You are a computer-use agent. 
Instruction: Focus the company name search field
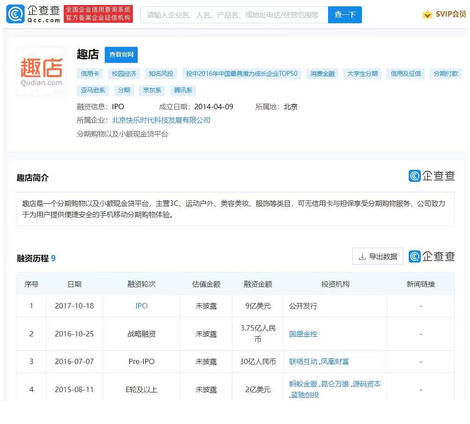[234, 14]
